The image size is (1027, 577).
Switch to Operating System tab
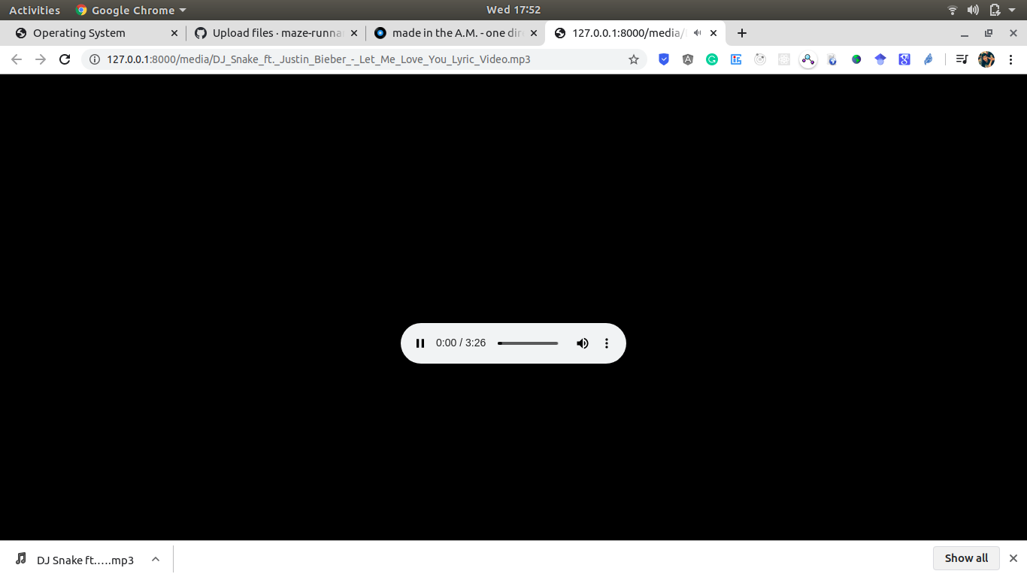[x=96, y=33]
